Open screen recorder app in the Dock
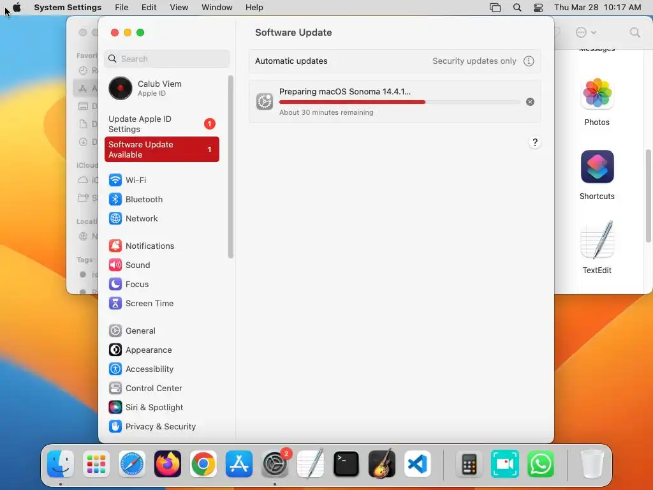 point(505,464)
